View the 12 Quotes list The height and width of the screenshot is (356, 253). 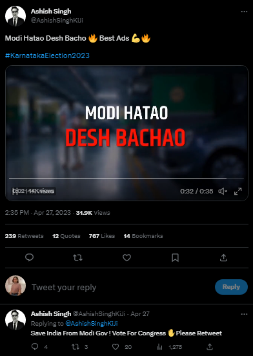66,236
